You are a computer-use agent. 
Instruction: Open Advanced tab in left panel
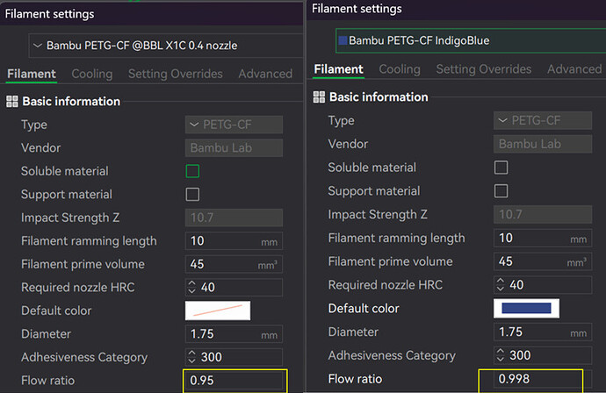click(x=265, y=74)
